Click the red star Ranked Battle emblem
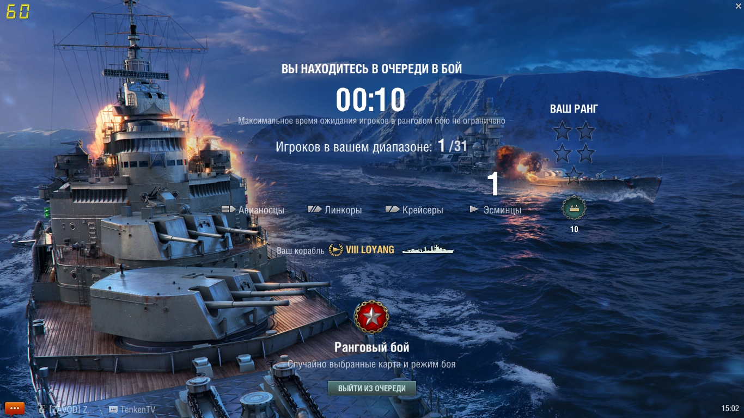This screenshot has height=418, width=744. (371, 317)
